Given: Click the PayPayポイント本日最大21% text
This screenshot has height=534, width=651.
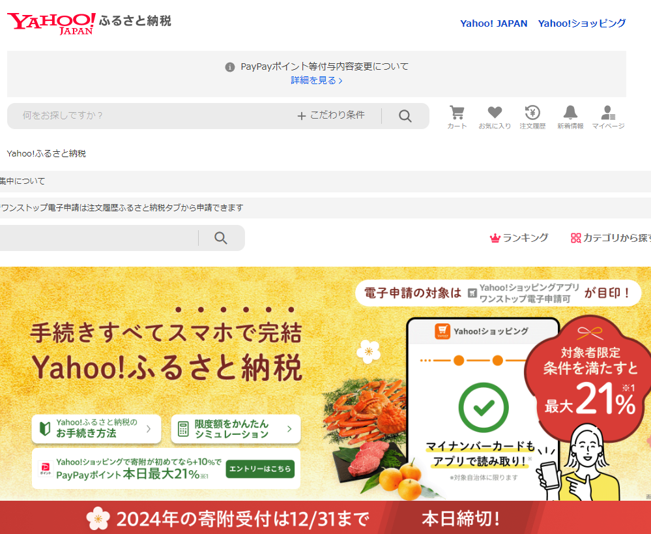Looking at the screenshot, I should coord(132,475).
